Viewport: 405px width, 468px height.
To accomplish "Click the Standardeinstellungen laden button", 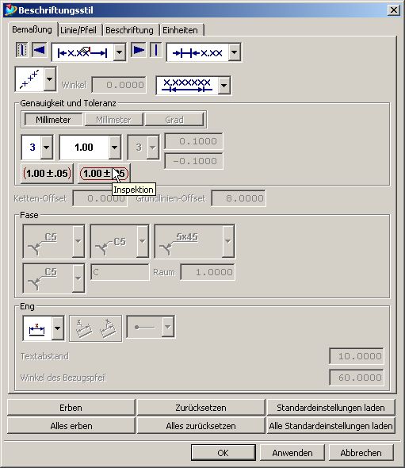I will (x=330, y=408).
